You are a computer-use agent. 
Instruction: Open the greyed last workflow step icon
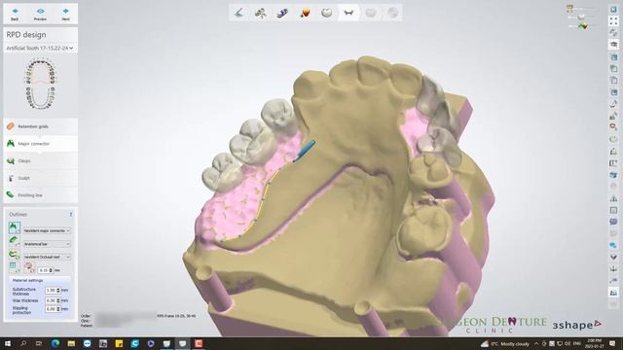point(392,13)
